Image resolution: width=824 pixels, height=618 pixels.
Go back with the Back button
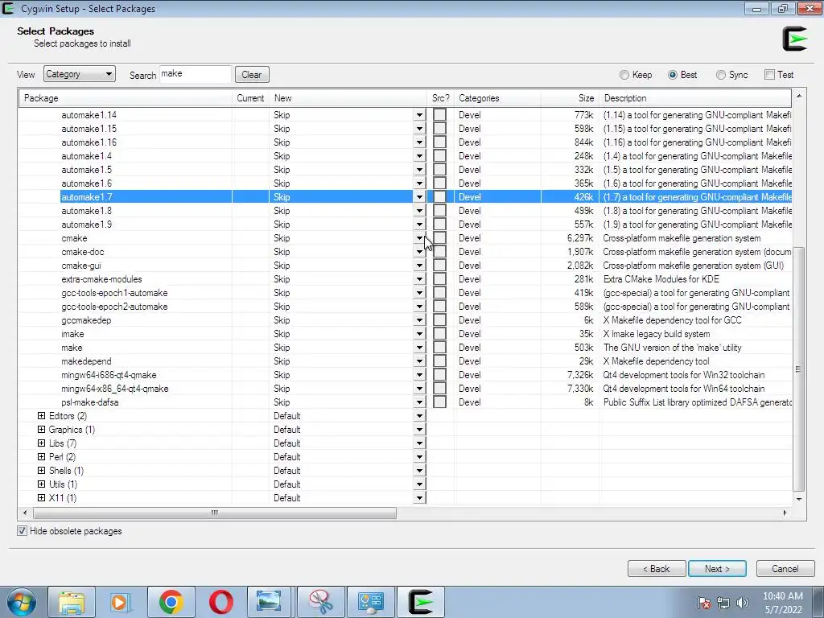(x=657, y=569)
